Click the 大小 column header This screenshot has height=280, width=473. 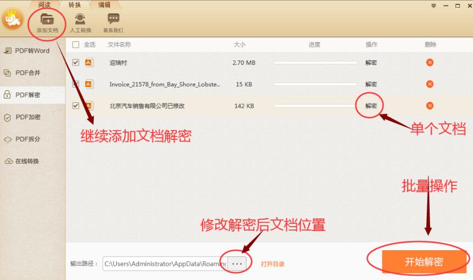[x=240, y=45]
